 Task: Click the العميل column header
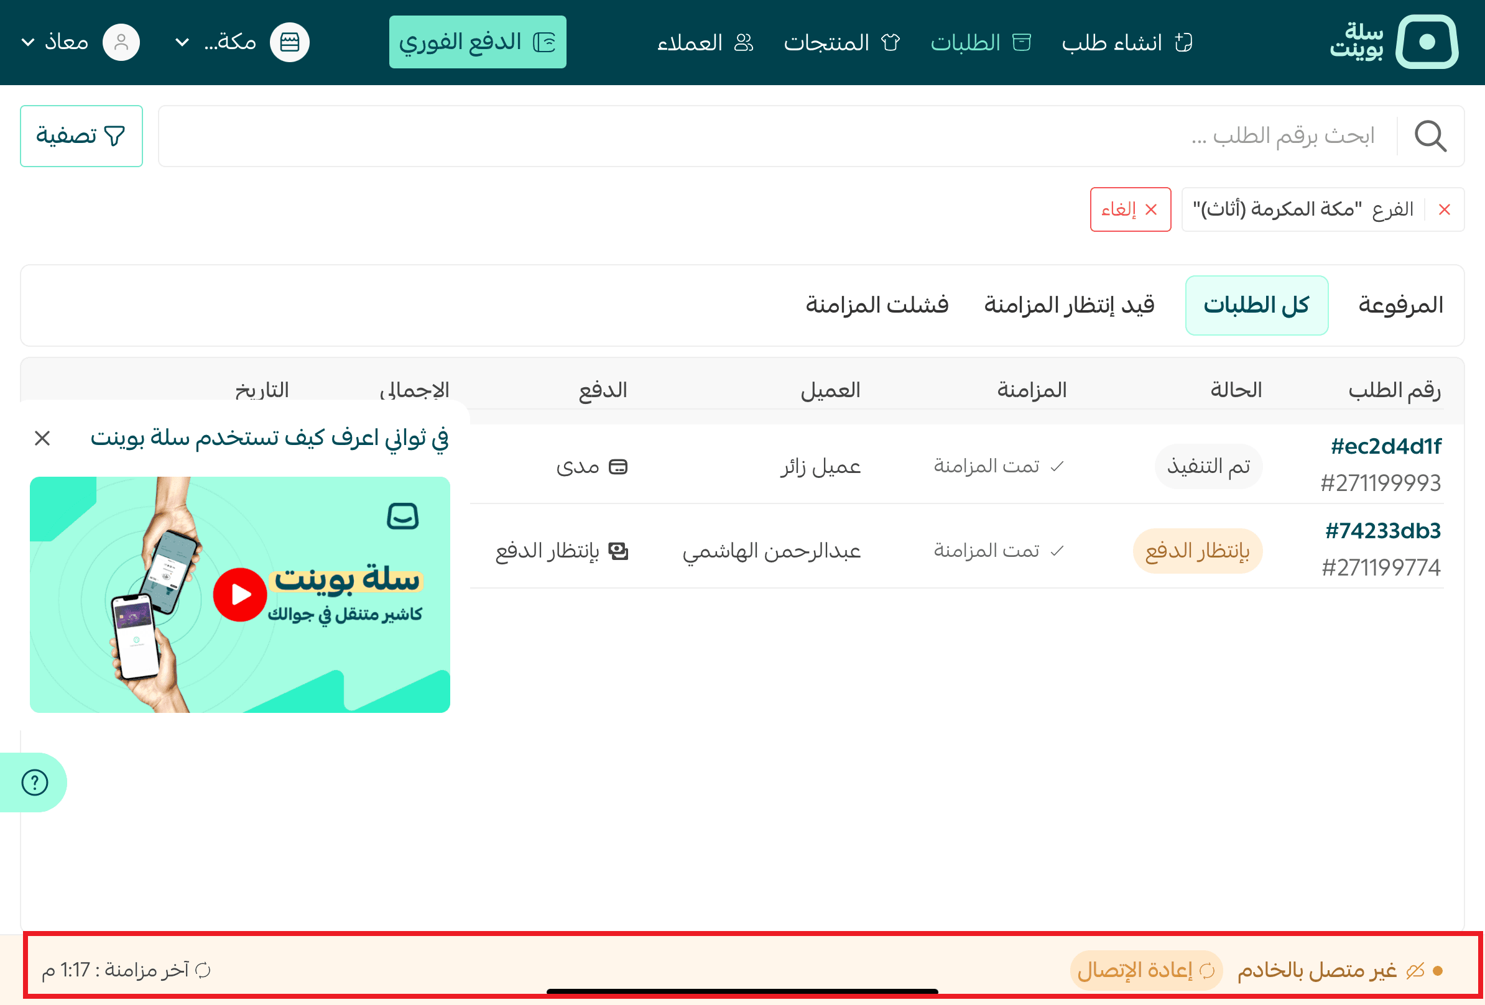point(830,390)
